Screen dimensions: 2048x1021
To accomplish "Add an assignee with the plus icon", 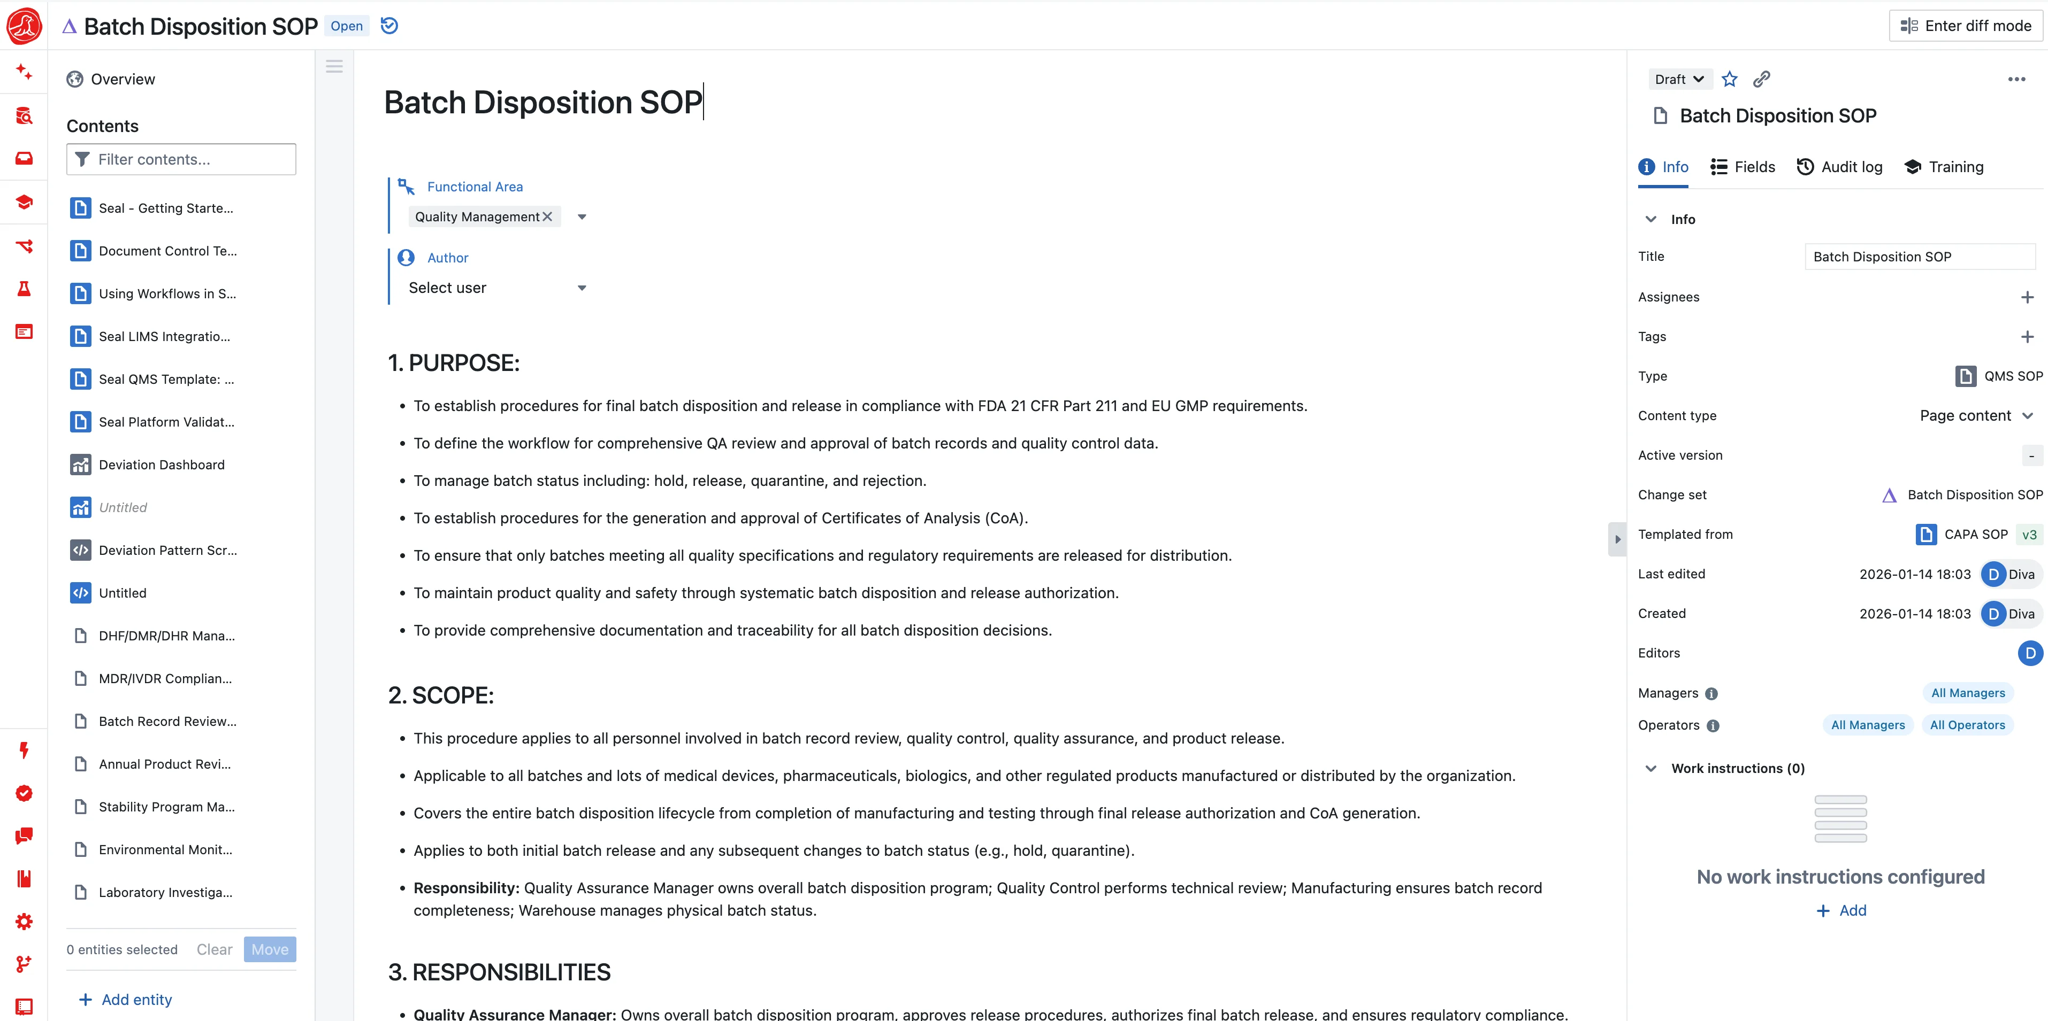I will coord(2027,297).
